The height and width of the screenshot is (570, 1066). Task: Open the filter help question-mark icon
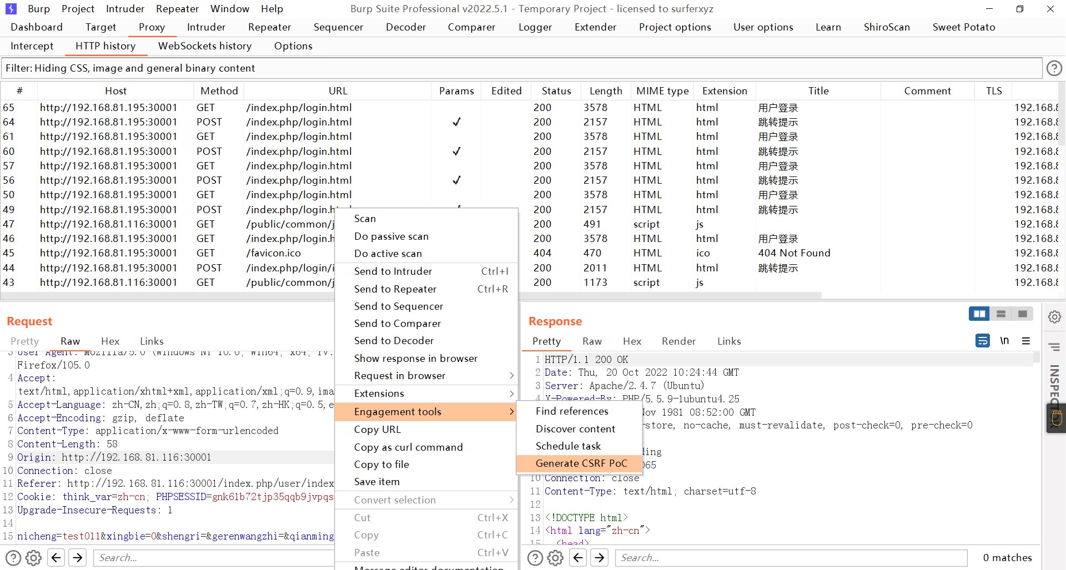point(1054,68)
